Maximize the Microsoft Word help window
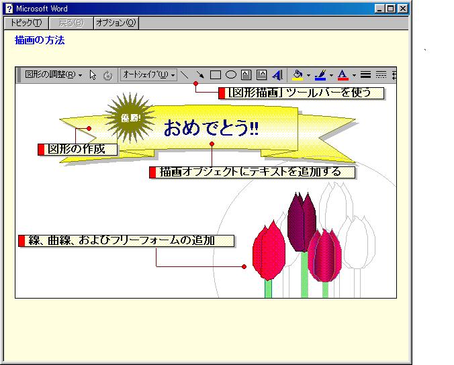 point(391,9)
